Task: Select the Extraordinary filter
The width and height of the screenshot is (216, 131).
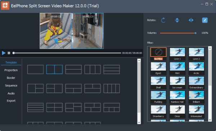Action: (196, 82)
